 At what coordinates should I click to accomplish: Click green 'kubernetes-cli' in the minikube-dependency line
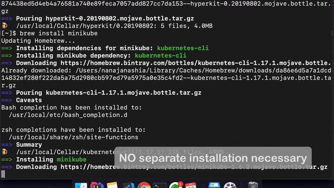pyautogui.click(x=161, y=56)
